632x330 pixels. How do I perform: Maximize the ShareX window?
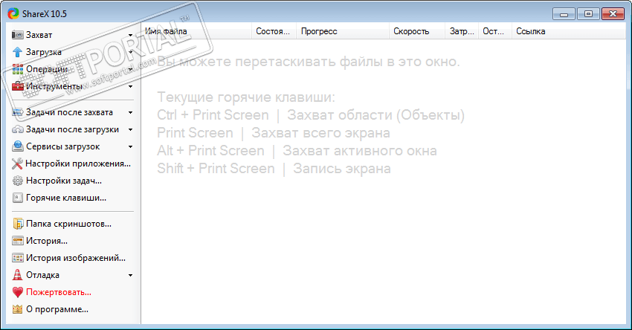click(x=588, y=14)
